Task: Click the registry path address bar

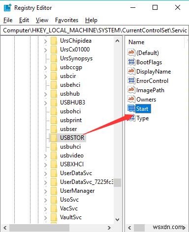Action: pyautogui.click(x=94, y=30)
